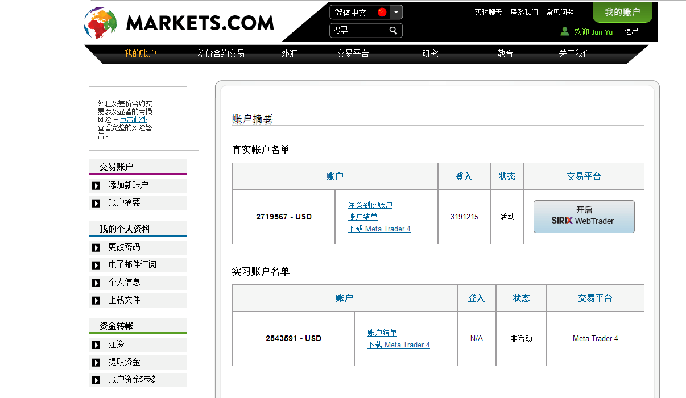
Task: Open 研究 navigation menu
Action: 430,54
